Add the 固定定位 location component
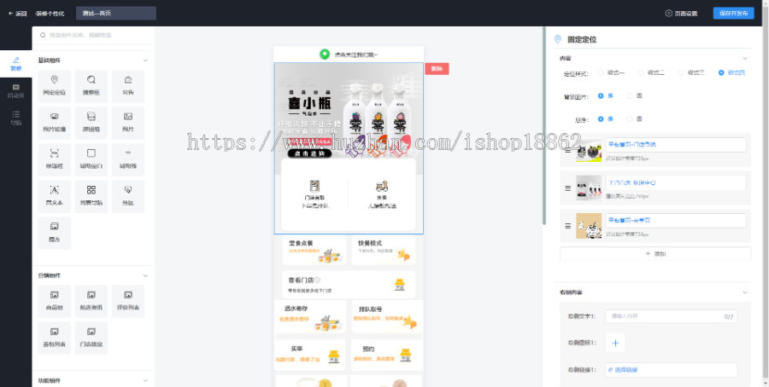 click(55, 86)
